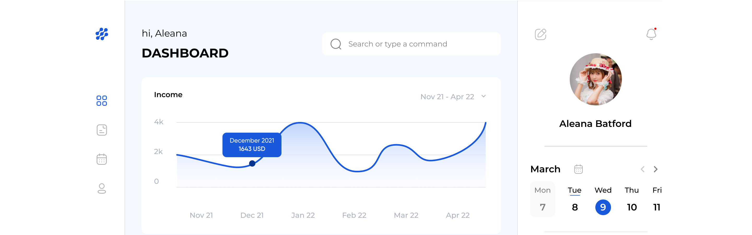752x235 pixels.
Task: Click the calendar icon beside March
Action: 578,169
